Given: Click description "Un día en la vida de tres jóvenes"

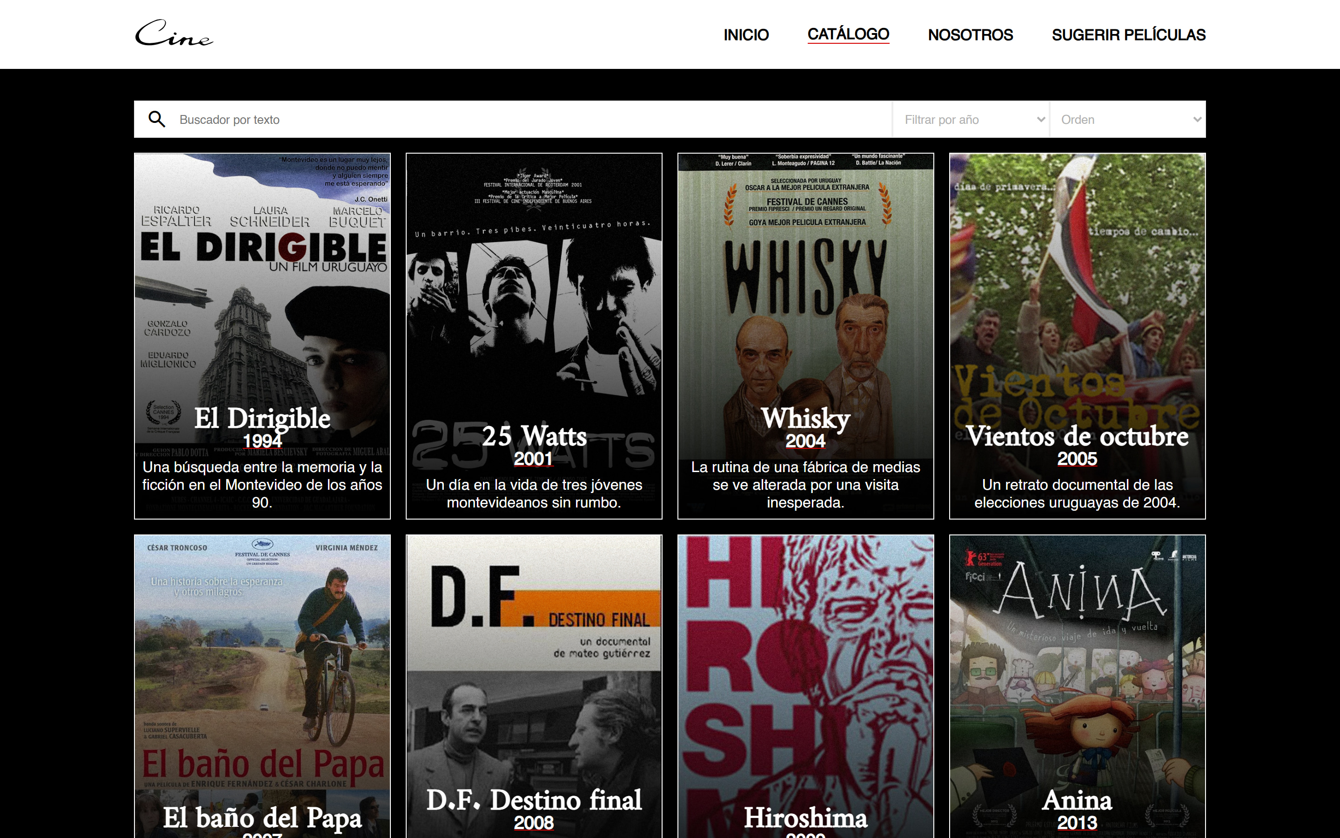Looking at the screenshot, I should pyautogui.click(x=534, y=494).
